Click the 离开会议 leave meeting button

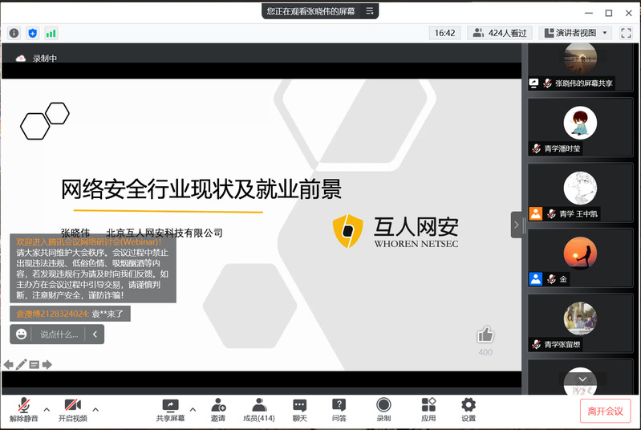click(605, 411)
